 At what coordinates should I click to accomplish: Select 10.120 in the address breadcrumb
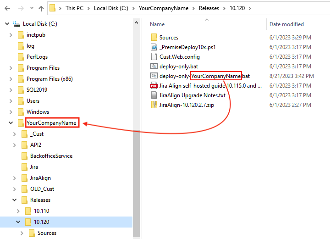(237, 8)
